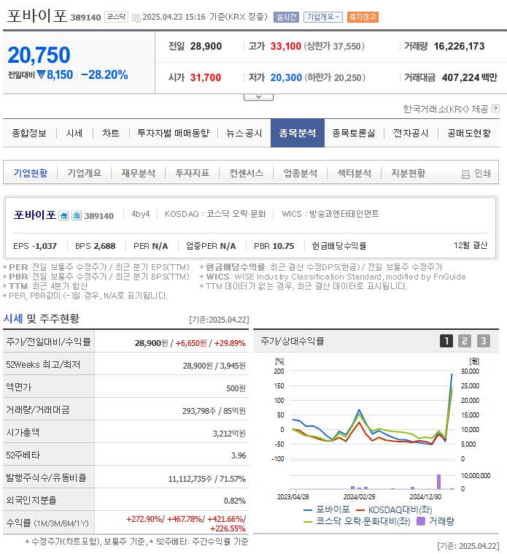Viewport: 507px width, 554px height.
Task: Select the 기업현황 sub-tab
Action: click(31, 173)
